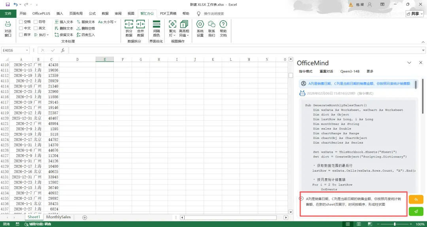
Task: Close the OfficeMind side panel
Action: 420,62
